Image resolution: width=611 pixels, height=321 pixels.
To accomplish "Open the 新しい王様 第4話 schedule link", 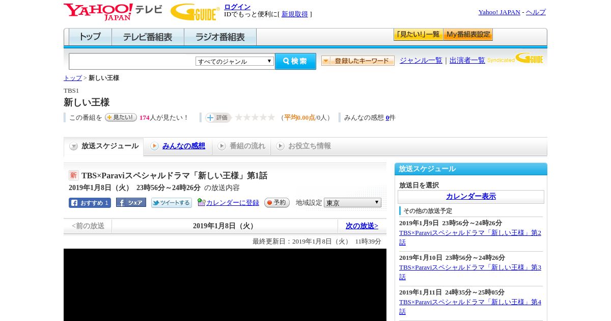I will 470,307.
